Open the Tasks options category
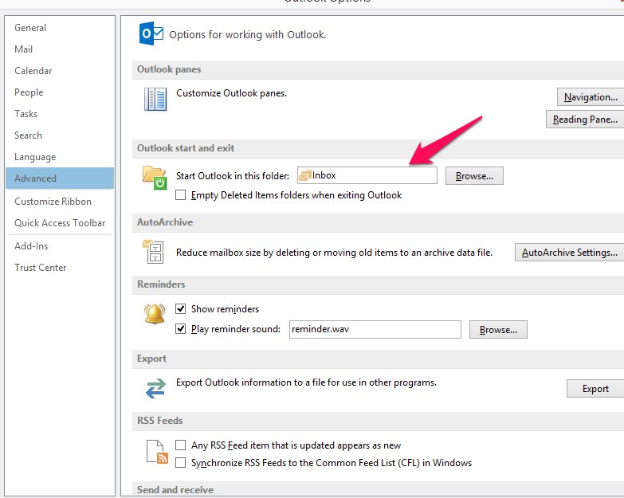The width and height of the screenshot is (624, 498). tap(60, 114)
